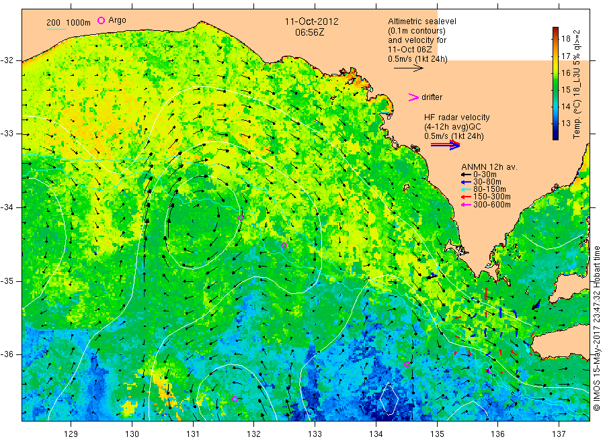
Task: Click the 16 tick label on the colorbar
Action: [566, 72]
